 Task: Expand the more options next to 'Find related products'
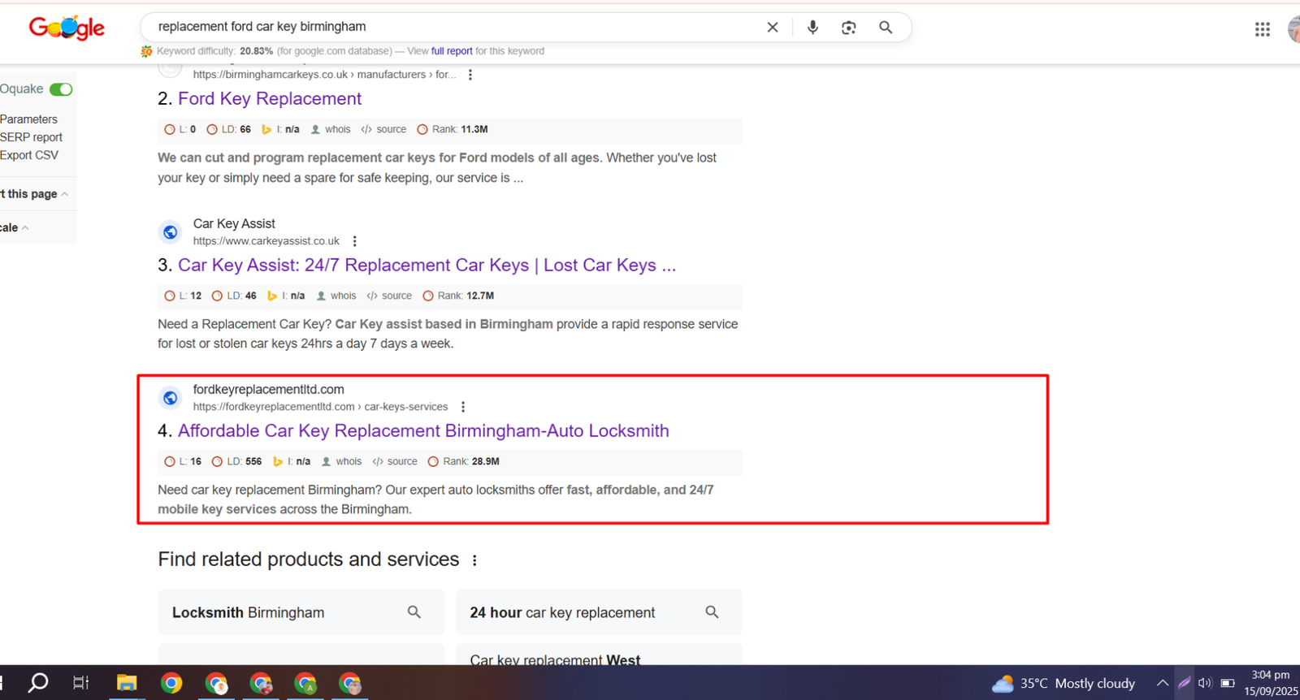pyautogui.click(x=474, y=560)
